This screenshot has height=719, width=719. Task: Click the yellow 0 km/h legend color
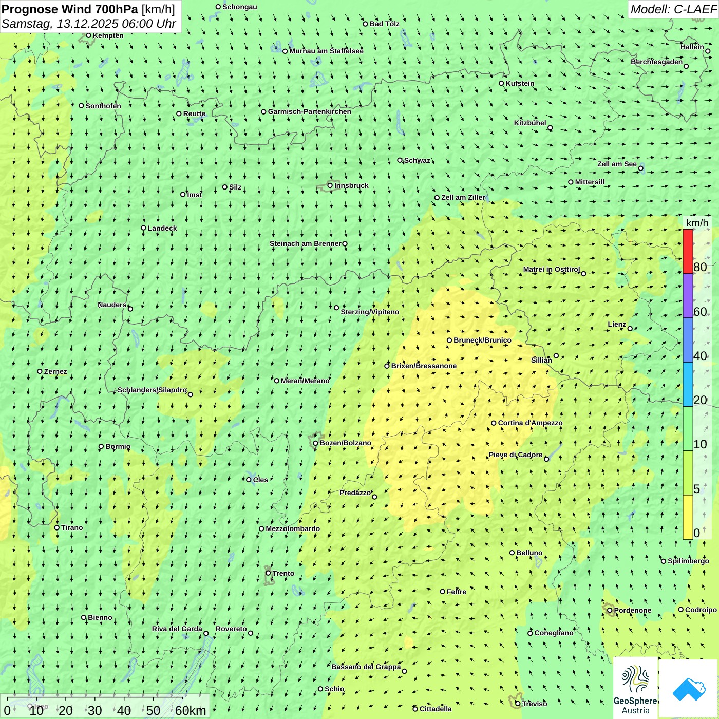(x=688, y=517)
